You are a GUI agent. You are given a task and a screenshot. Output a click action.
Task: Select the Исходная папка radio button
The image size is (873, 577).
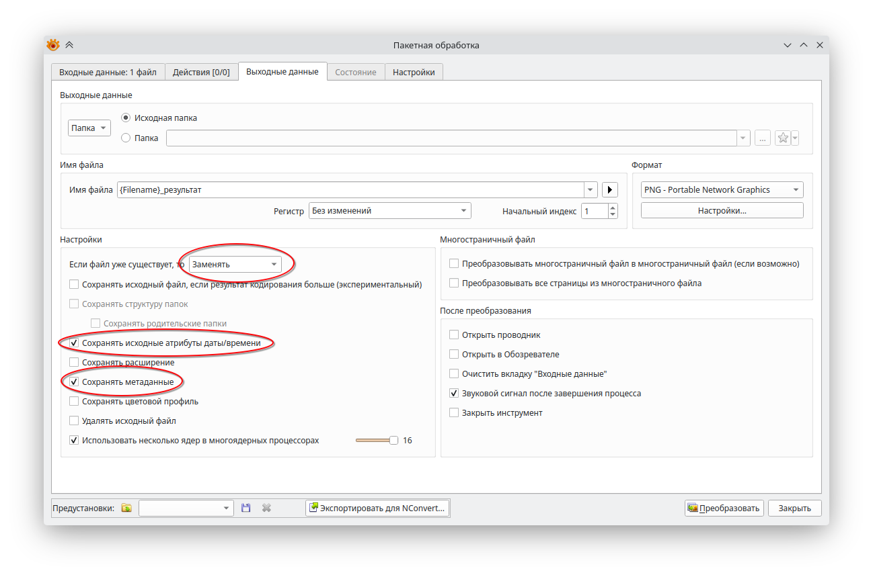coord(126,118)
